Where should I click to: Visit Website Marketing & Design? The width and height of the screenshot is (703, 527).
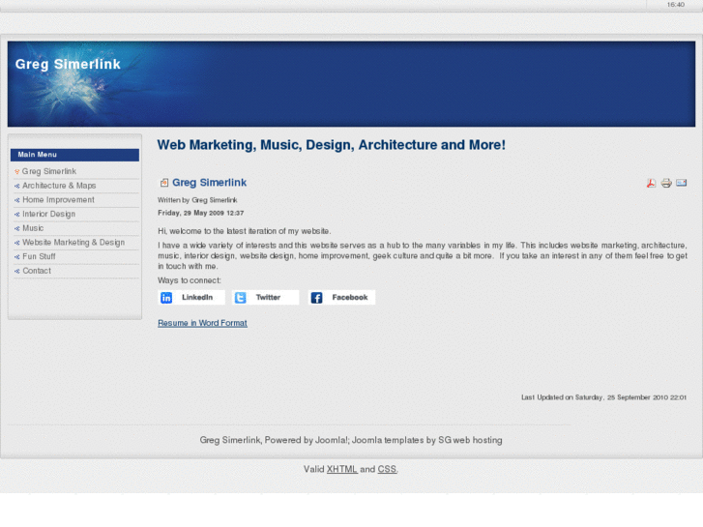point(73,243)
